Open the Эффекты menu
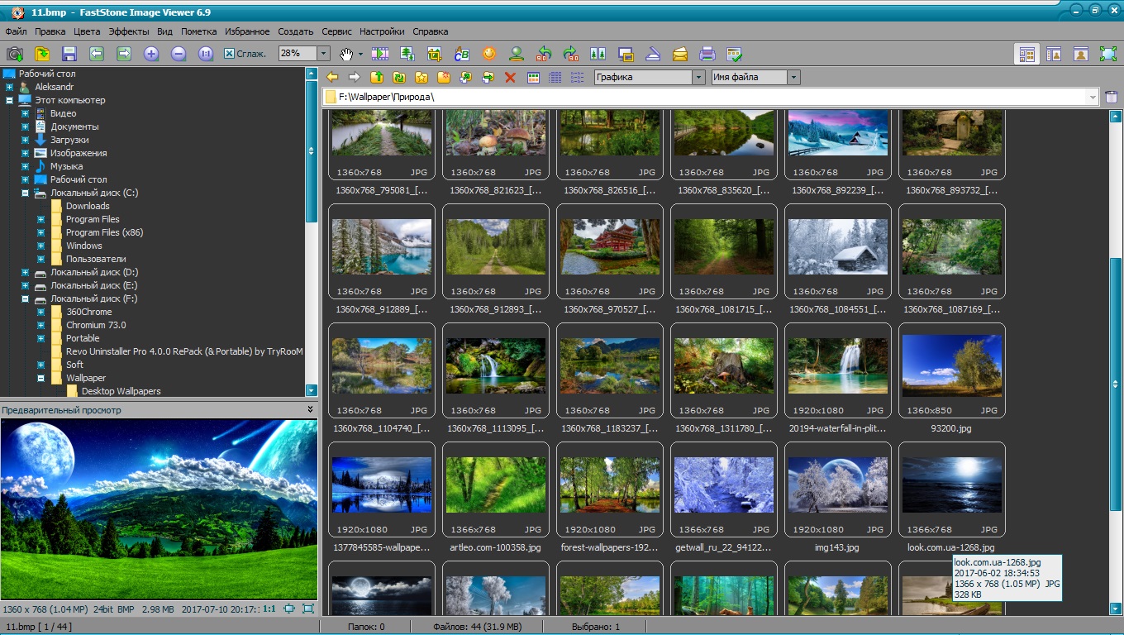Screen dimensions: 1124x635 point(128,31)
